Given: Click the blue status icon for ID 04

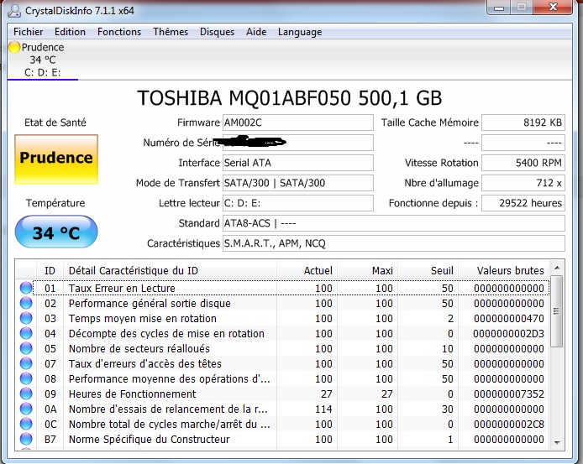Looking at the screenshot, I should pos(26,333).
